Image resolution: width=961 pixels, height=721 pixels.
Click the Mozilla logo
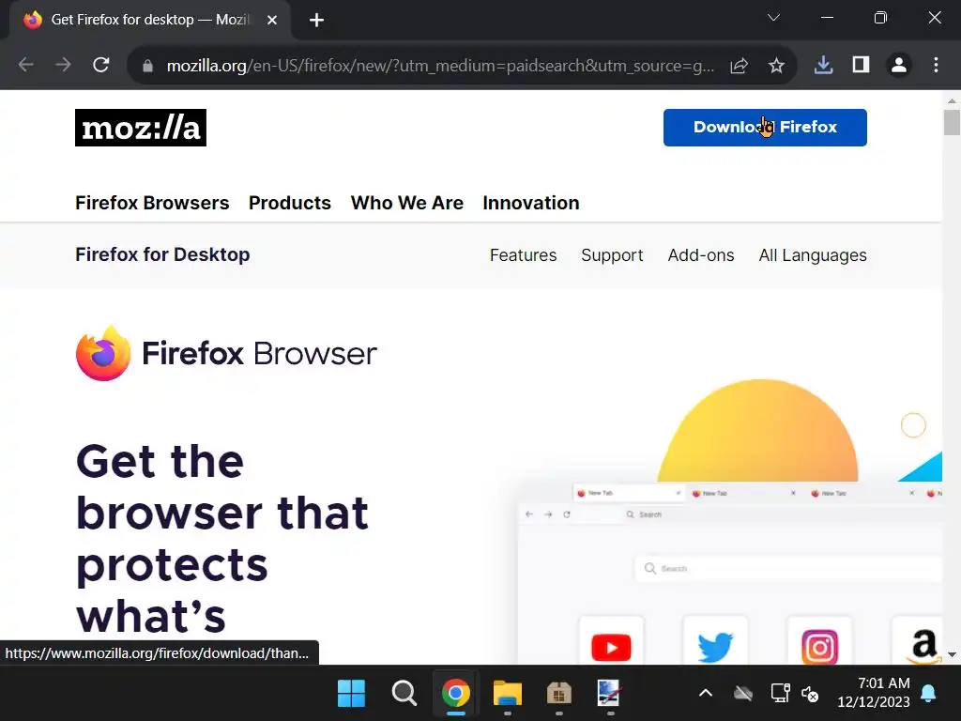[x=141, y=128]
